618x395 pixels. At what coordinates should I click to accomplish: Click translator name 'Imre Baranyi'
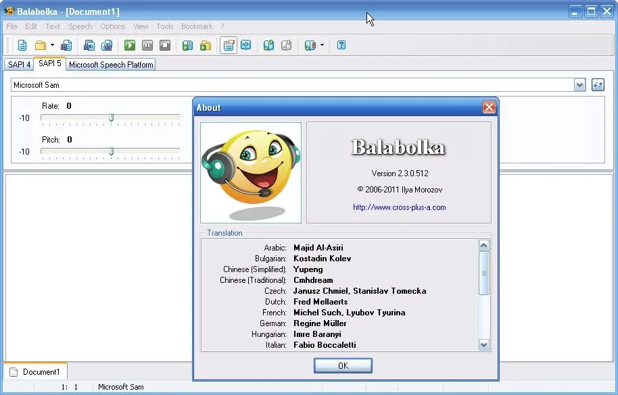click(317, 334)
